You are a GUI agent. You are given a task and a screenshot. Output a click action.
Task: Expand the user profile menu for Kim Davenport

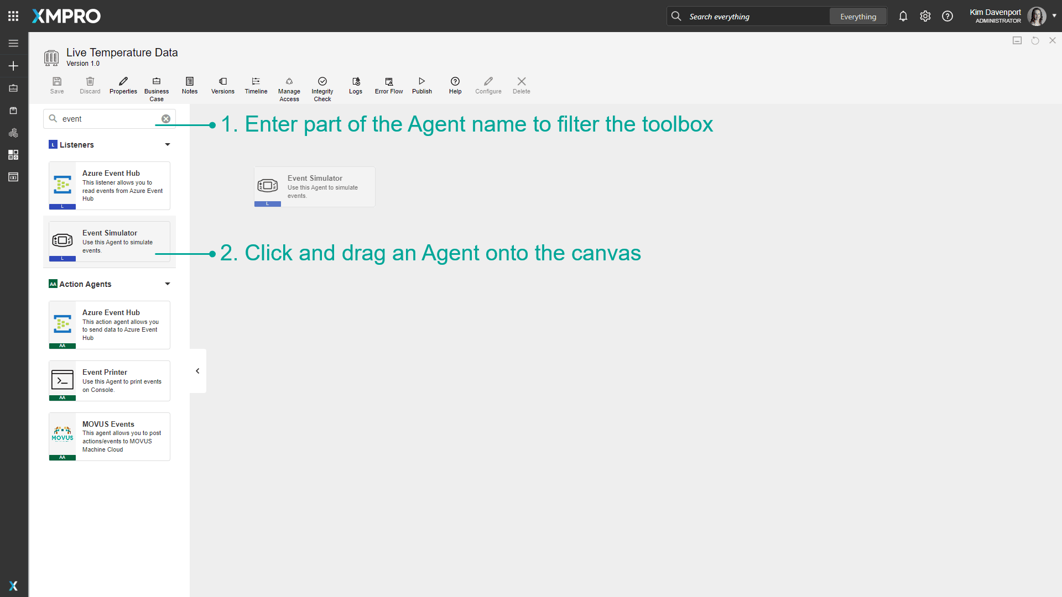1054,16
